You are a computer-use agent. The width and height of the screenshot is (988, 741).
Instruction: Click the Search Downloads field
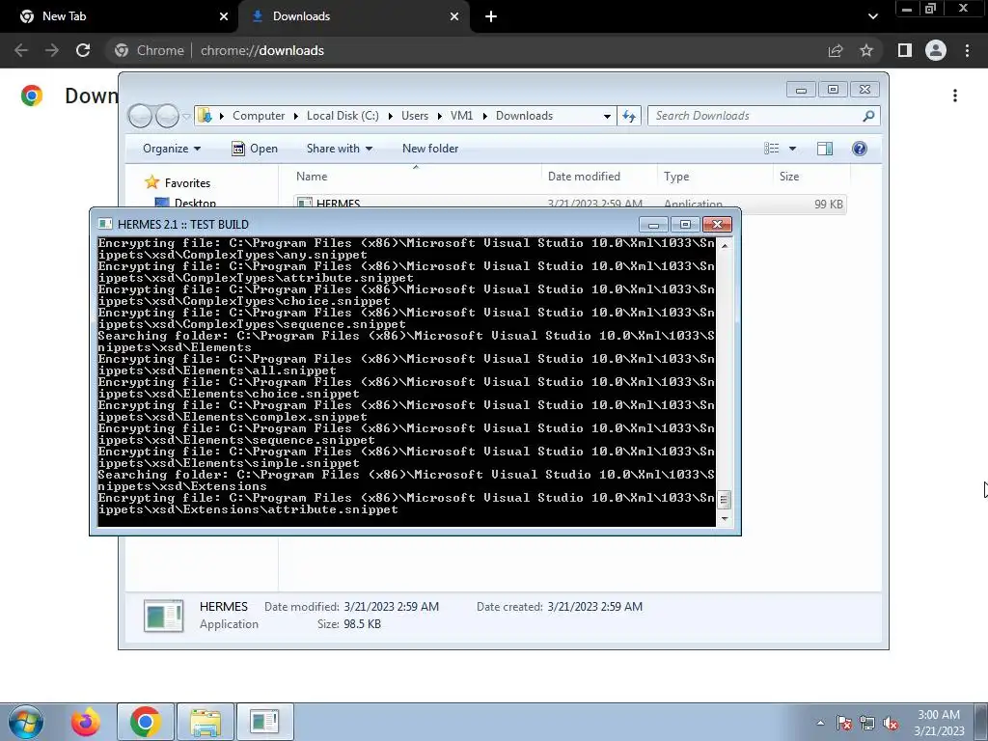pos(755,116)
